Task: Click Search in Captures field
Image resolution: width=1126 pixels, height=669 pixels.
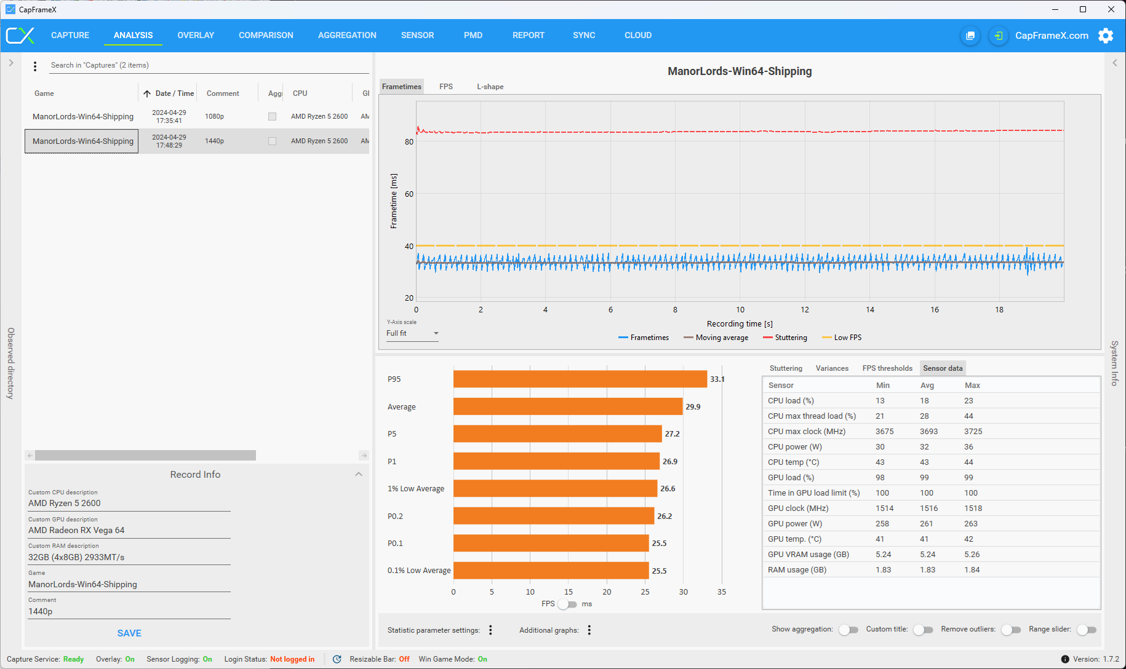Action: point(209,65)
